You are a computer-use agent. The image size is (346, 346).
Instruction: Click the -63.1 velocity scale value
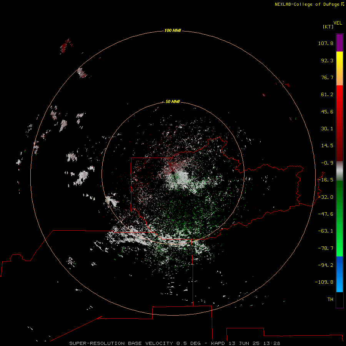tap(326, 231)
